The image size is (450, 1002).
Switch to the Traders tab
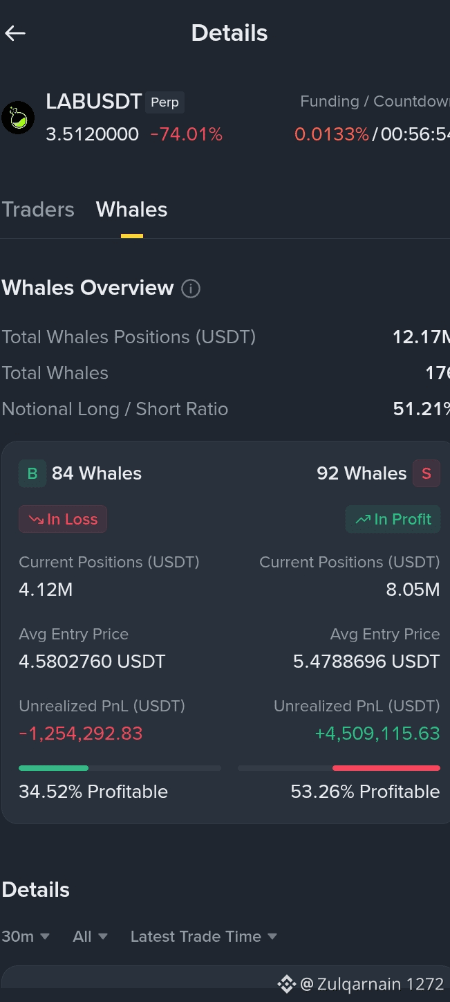(38, 210)
